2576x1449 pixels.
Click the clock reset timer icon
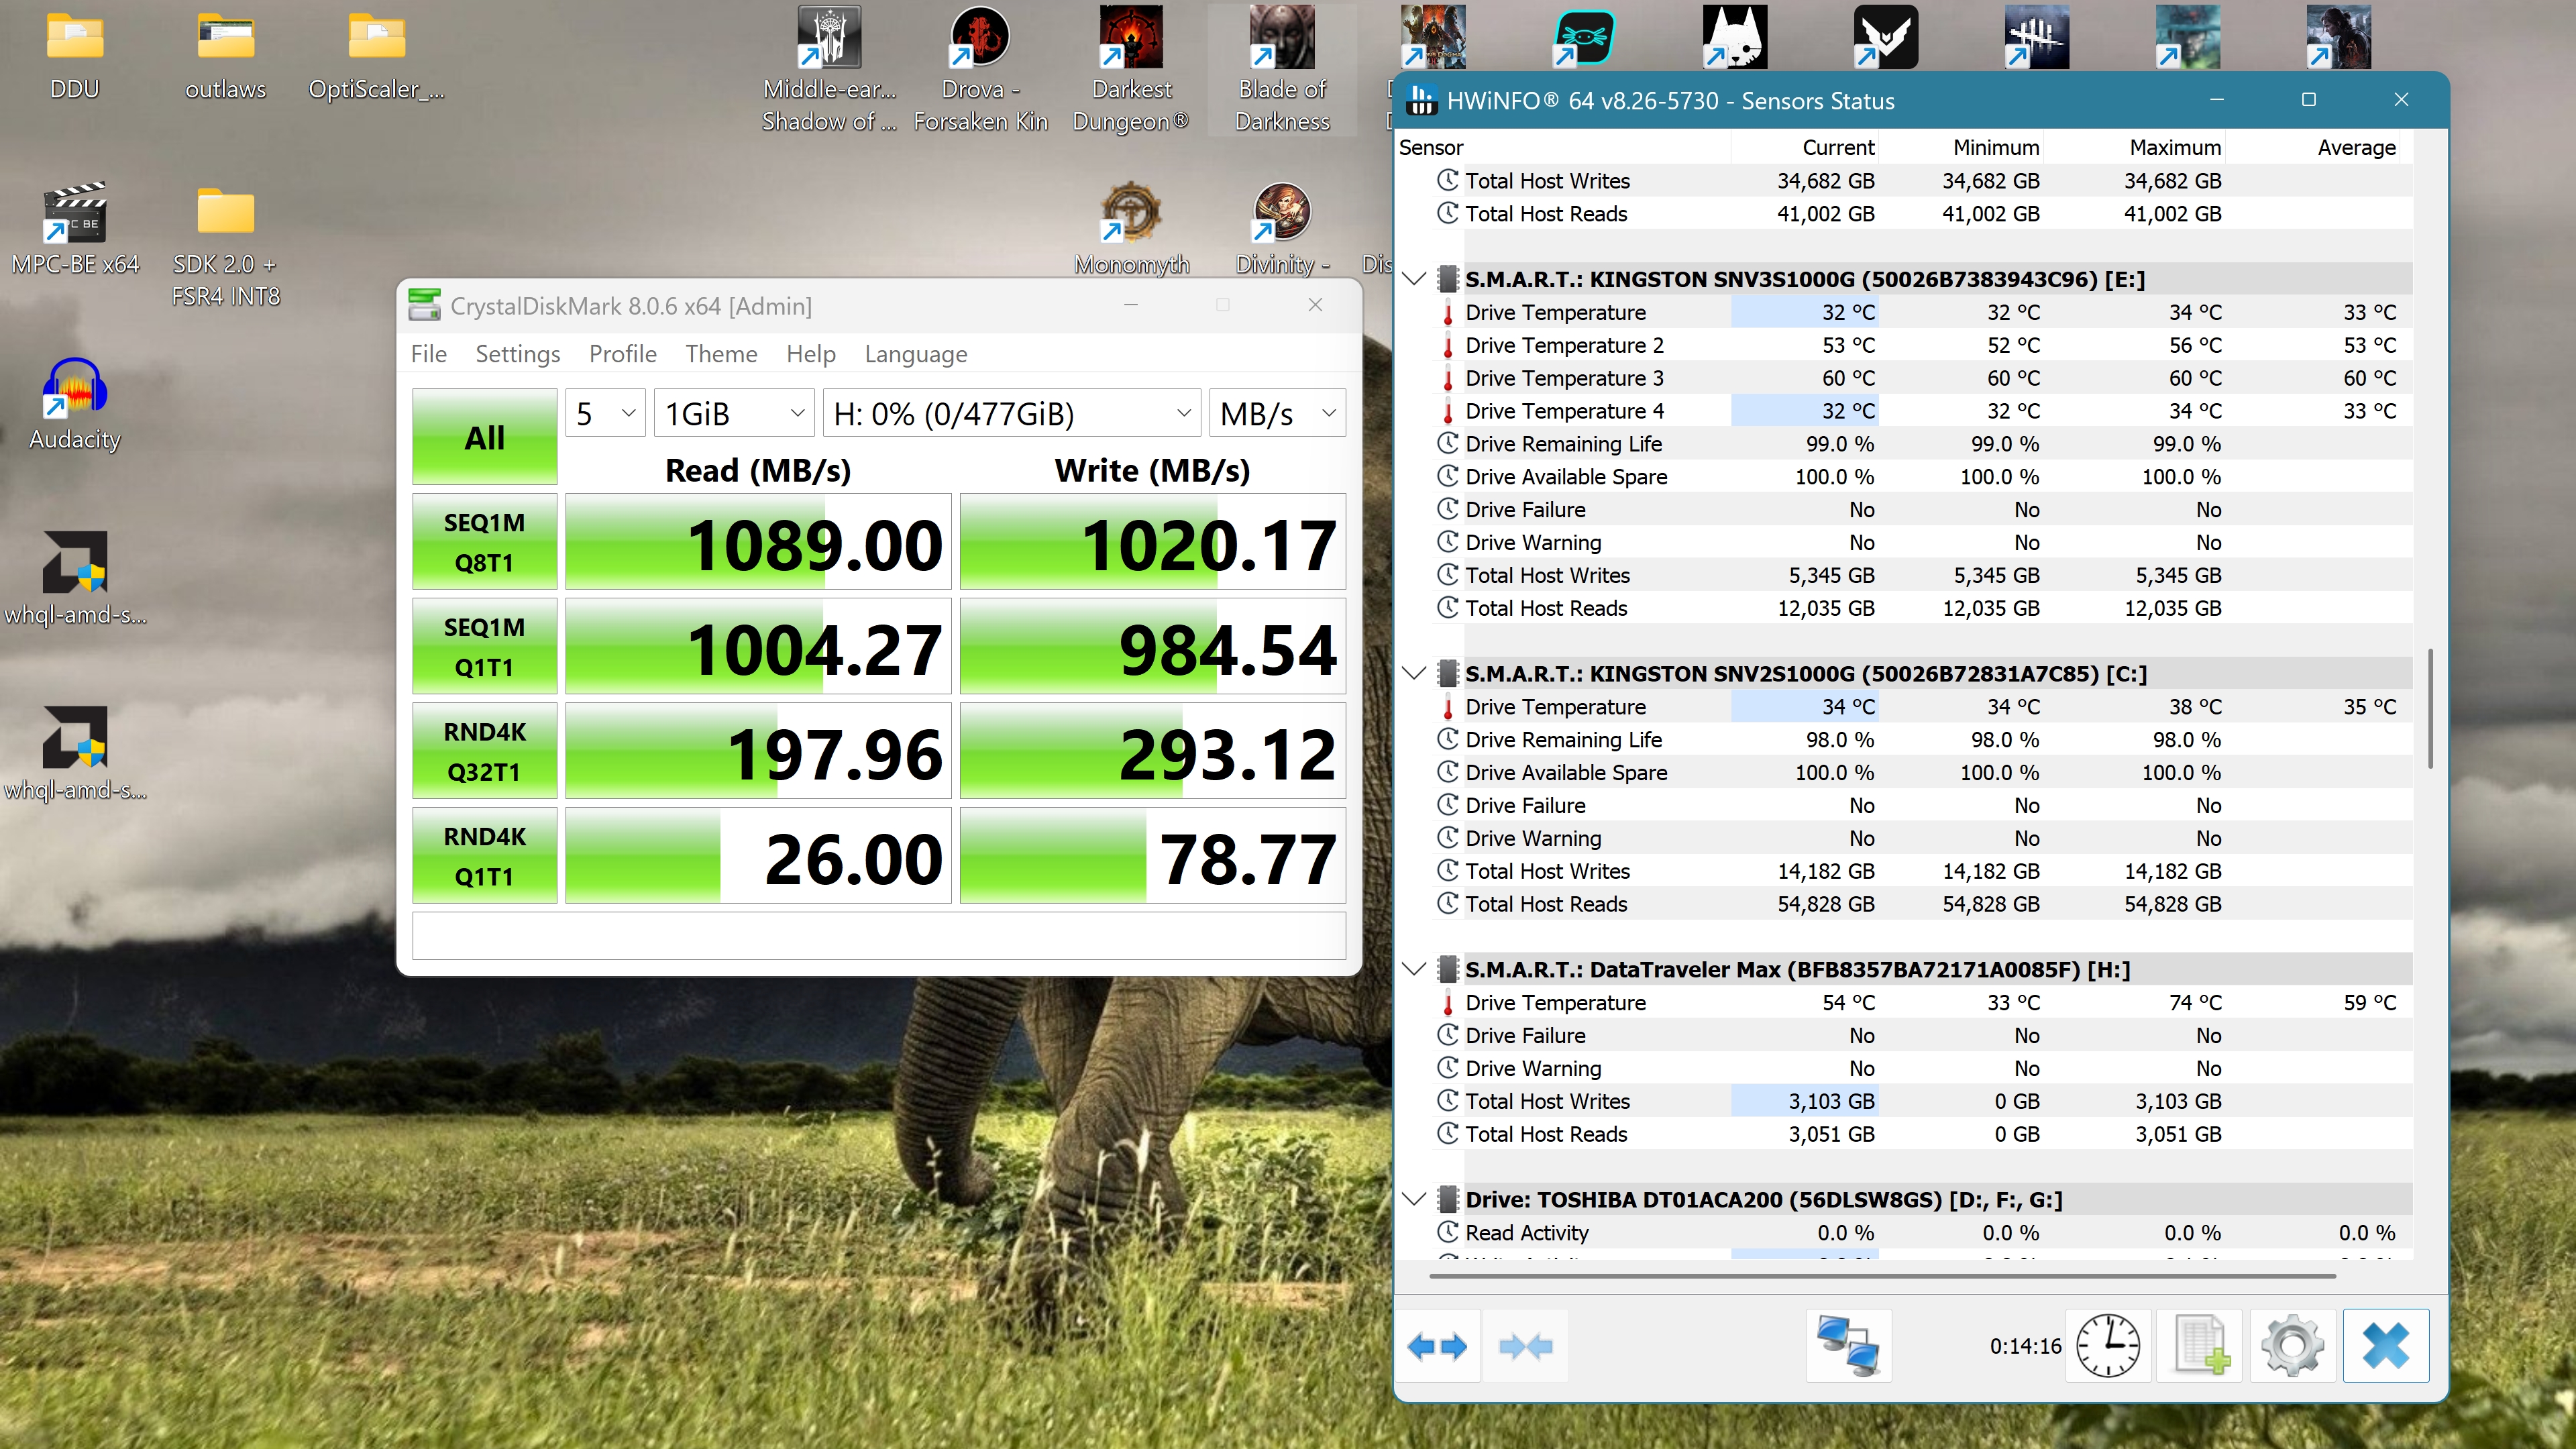click(x=2108, y=1346)
